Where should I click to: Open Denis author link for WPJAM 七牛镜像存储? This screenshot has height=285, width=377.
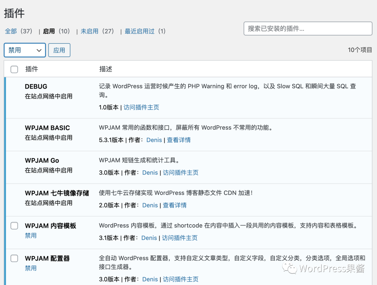[x=150, y=205]
